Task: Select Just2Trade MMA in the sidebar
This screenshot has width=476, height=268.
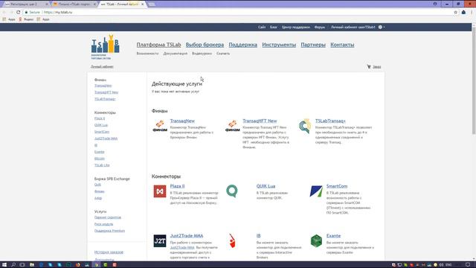Action: coord(106,138)
